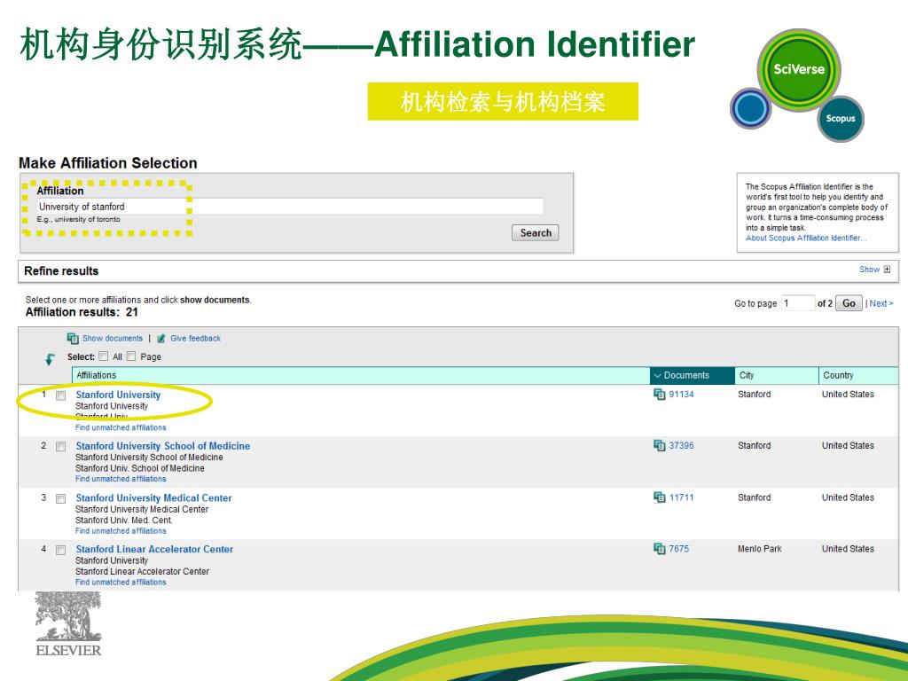Click the Menlo Park city cell
The height and width of the screenshot is (681, 908).
(x=759, y=548)
